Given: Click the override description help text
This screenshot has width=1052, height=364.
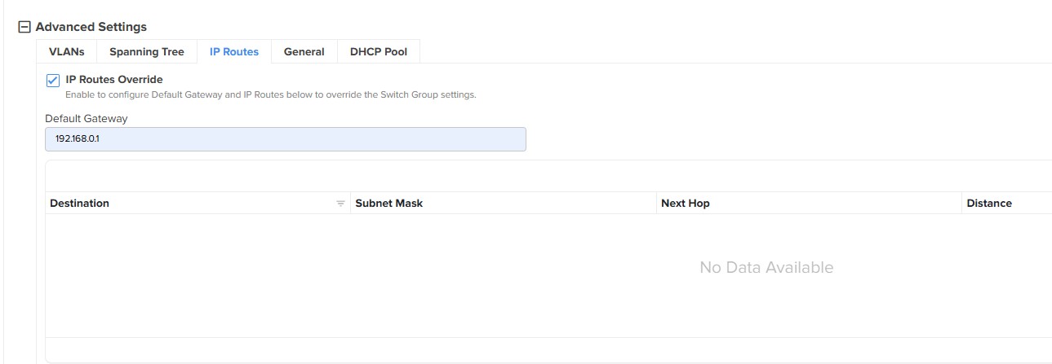Looking at the screenshot, I should (x=270, y=94).
